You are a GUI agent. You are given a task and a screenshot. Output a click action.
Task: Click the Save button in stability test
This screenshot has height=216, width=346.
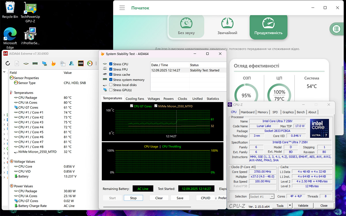click(x=180, y=198)
